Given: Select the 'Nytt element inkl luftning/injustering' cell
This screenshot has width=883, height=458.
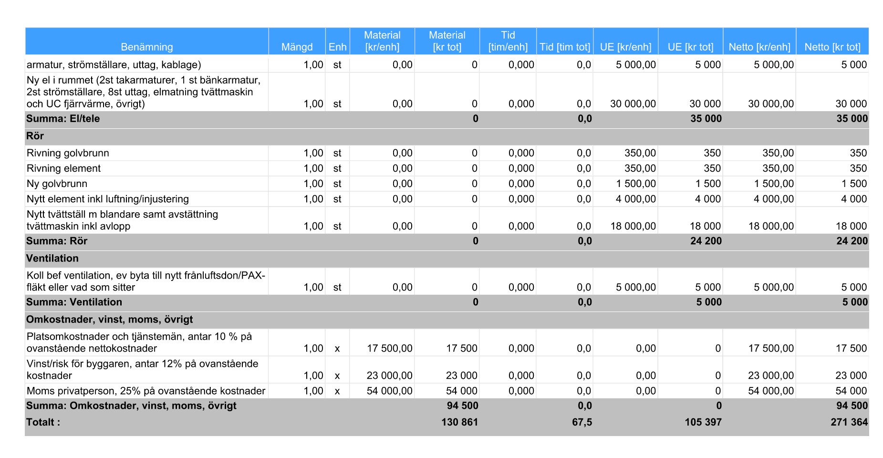Looking at the screenshot, I should [x=108, y=199].
